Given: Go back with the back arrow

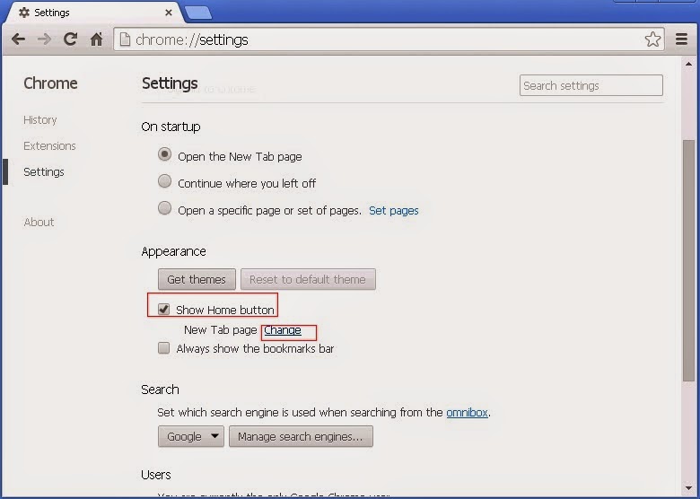Looking at the screenshot, I should click(18, 39).
